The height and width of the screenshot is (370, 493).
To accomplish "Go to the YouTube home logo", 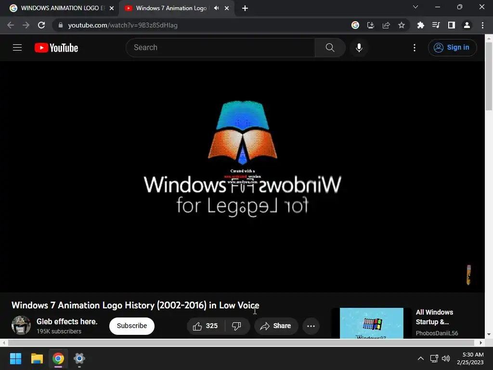I will [x=56, y=48].
